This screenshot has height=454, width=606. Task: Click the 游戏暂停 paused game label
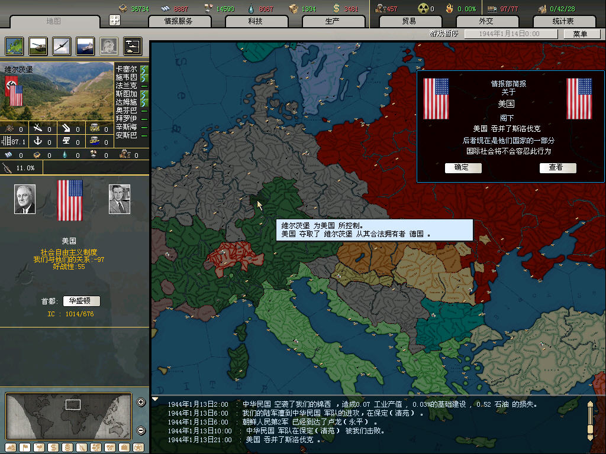[x=444, y=34]
